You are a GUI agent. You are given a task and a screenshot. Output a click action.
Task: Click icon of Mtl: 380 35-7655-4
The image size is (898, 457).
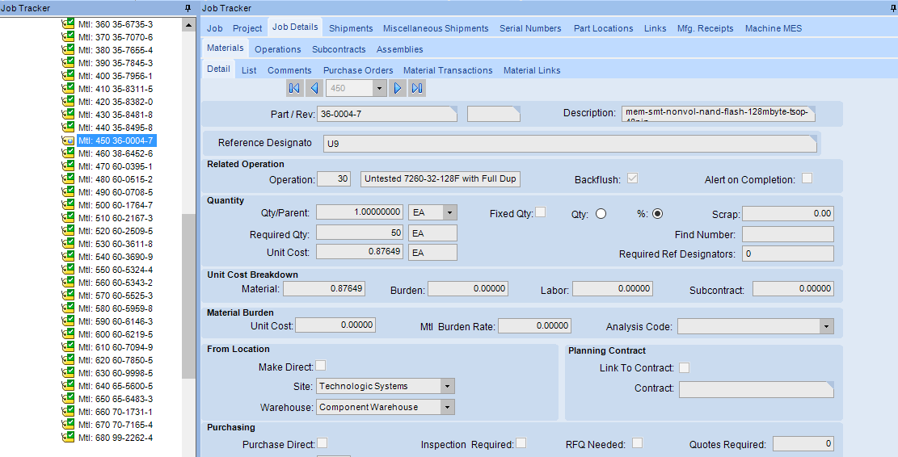(x=68, y=50)
